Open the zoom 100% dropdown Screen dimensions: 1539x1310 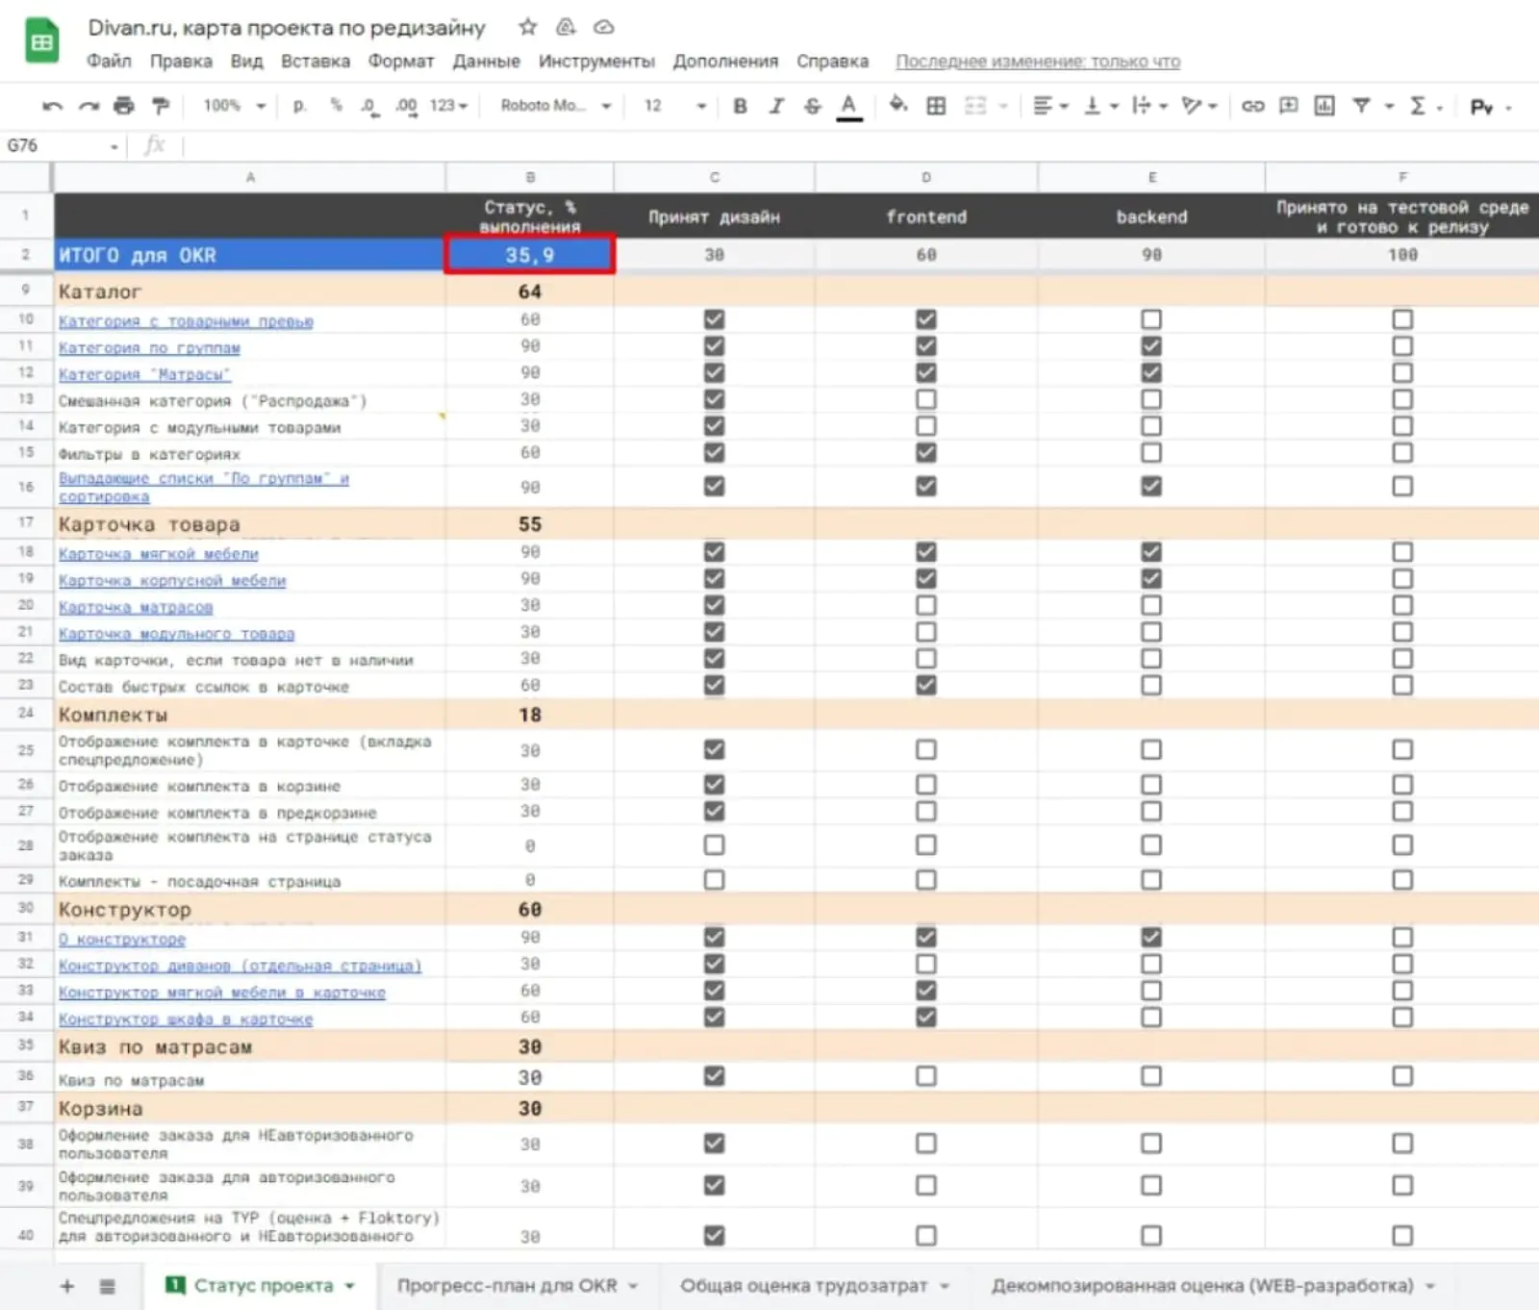point(234,106)
